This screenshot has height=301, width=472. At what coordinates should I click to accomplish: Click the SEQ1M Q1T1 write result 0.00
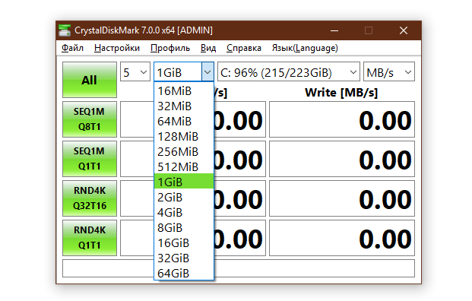(342, 159)
